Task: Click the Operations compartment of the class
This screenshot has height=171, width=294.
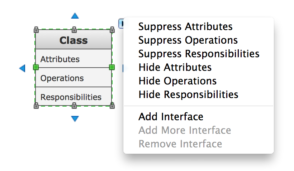Action: (x=73, y=78)
